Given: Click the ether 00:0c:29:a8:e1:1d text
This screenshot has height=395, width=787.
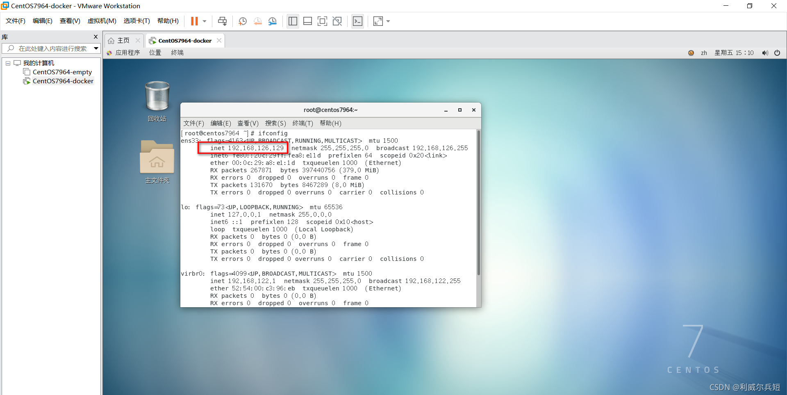Looking at the screenshot, I should click(252, 163).
